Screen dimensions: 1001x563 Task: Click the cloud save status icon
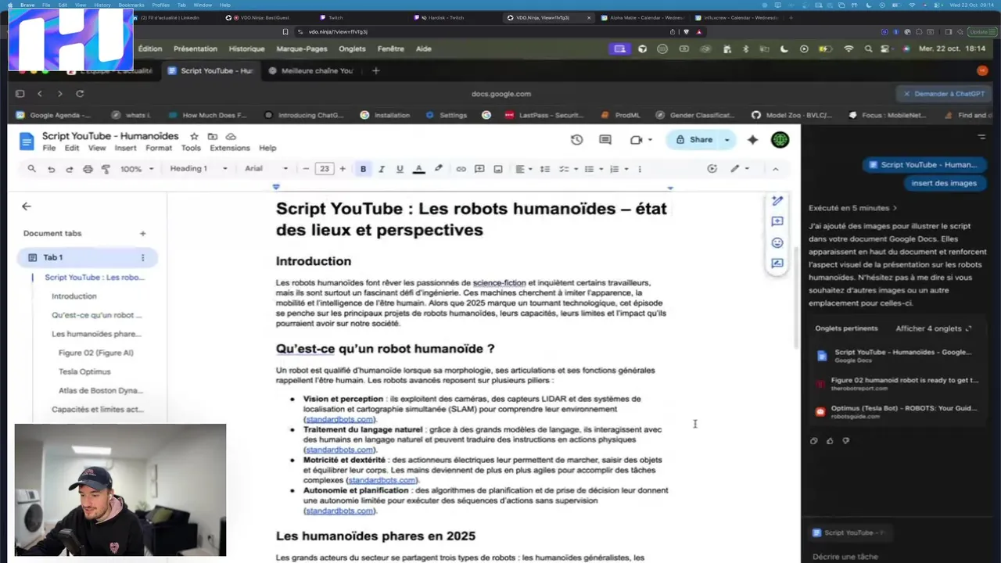(231, 136)
